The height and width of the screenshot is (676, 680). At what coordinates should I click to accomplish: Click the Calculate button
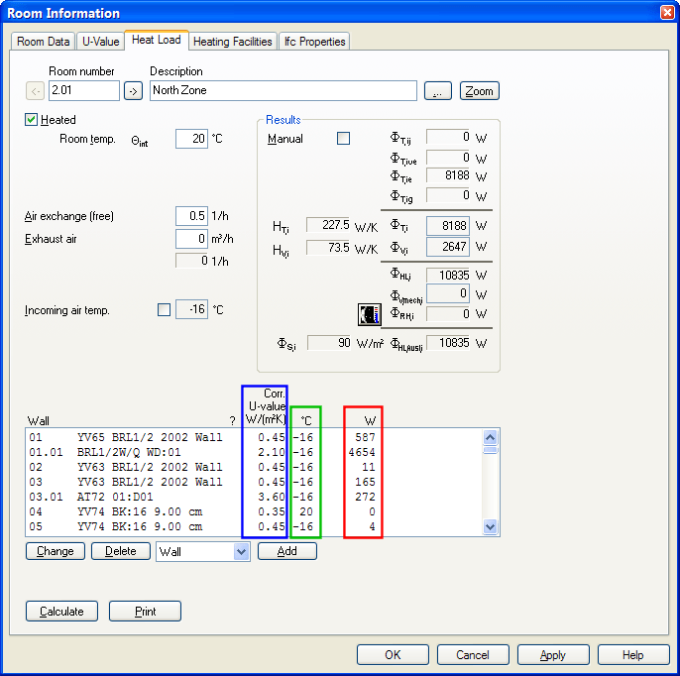(61, 612)
